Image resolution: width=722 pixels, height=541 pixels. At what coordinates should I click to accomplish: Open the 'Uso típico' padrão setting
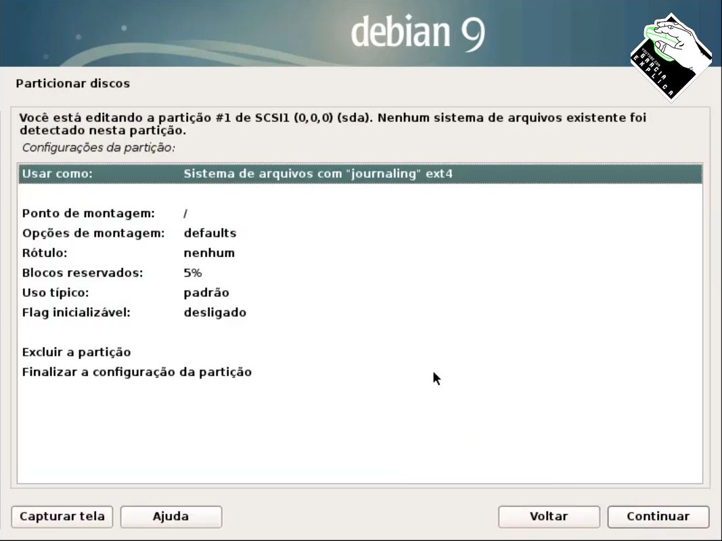pos(360,293)
